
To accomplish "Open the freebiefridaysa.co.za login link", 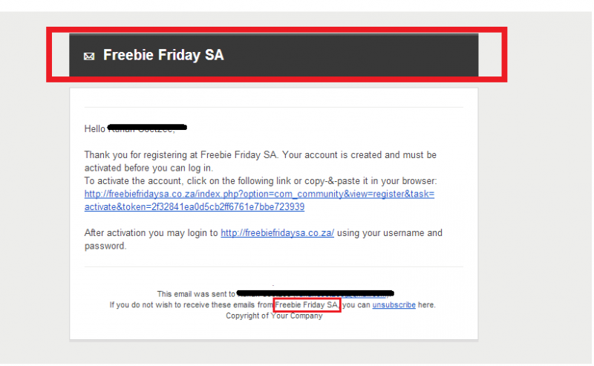I will (277, 232).
